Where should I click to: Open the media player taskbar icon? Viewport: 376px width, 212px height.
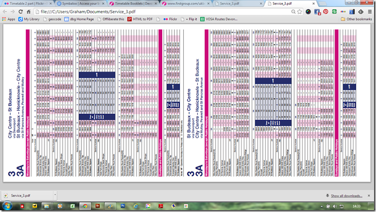pos(60,206)
